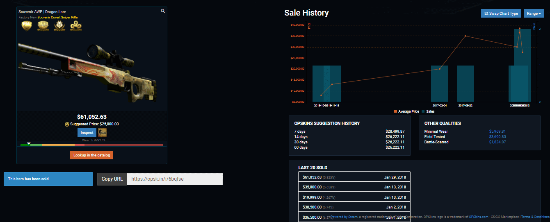Viewport: 550px width, 222px height.
Task: Click the first gold sticker on the item
Action: click(x=27, y=25)
